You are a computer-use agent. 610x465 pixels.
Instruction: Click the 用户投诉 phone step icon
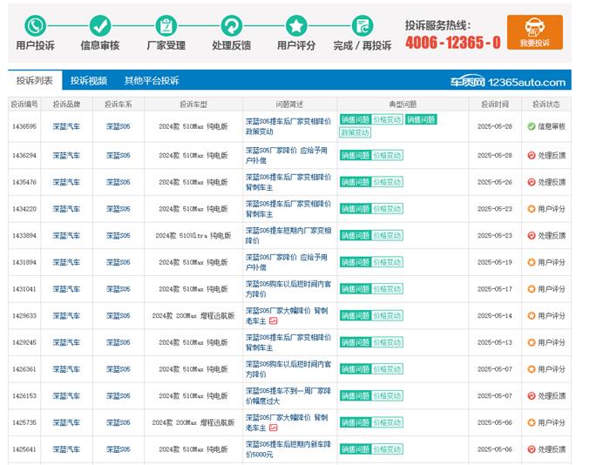[36, 26]
